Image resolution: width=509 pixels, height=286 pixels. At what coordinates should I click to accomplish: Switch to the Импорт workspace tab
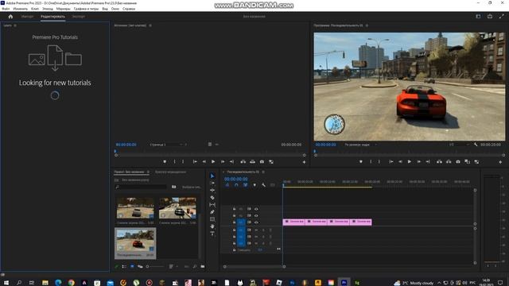[x=27, y=16]
